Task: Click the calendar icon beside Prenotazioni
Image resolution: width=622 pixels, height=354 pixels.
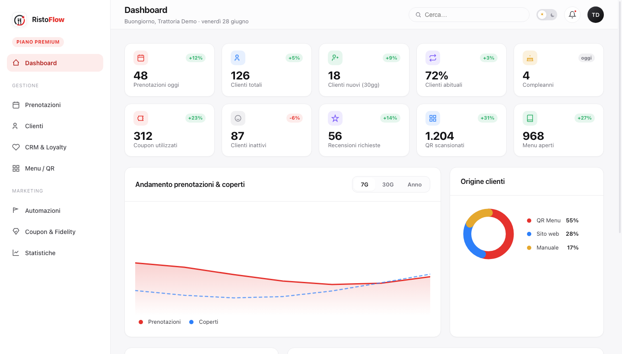Action: (16, 105)
